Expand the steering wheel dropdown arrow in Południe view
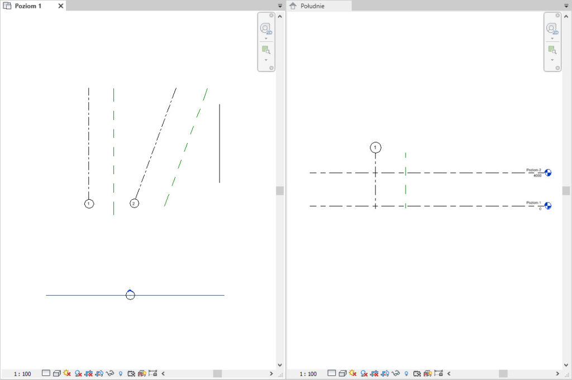 [x=552, y=39]
